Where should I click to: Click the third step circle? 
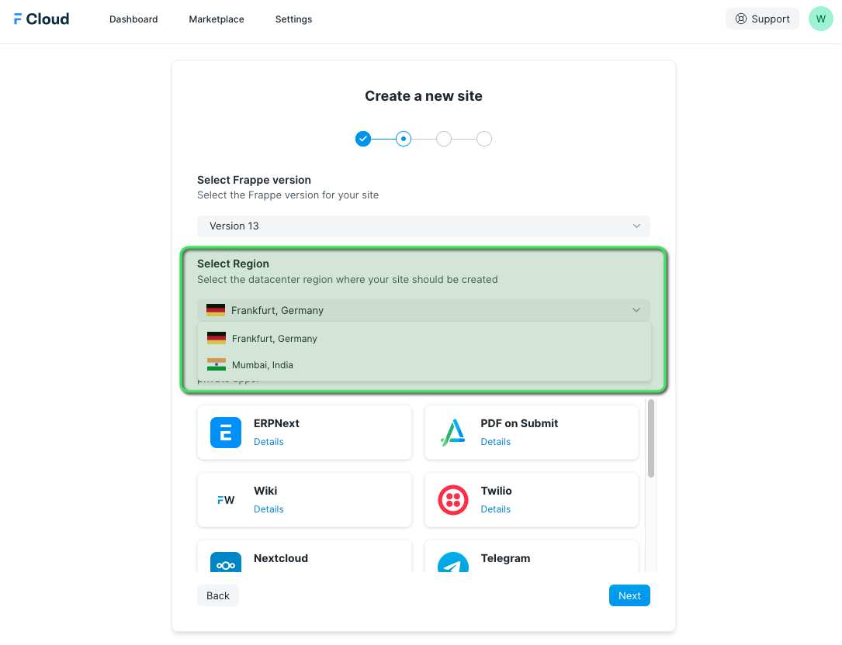tap(444, 139)
